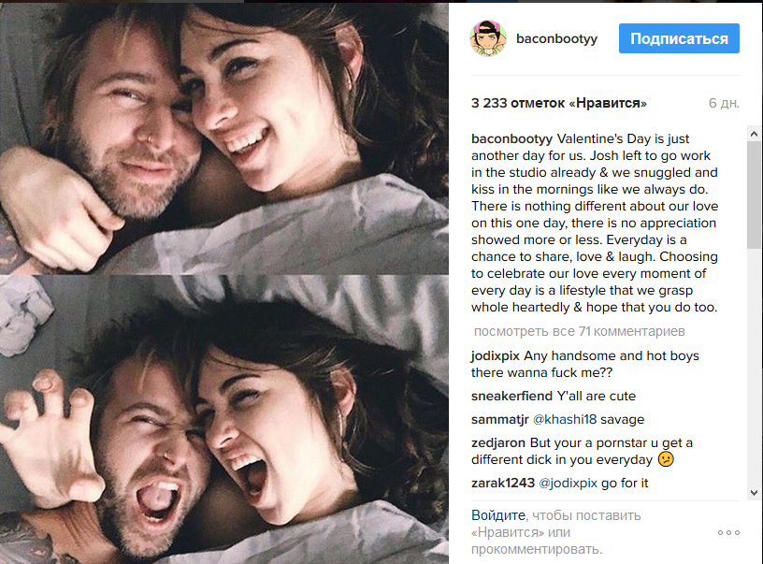Open zarak1243 commenter profile
Viewport: 763px width, 564px height.
click(503, 484)
